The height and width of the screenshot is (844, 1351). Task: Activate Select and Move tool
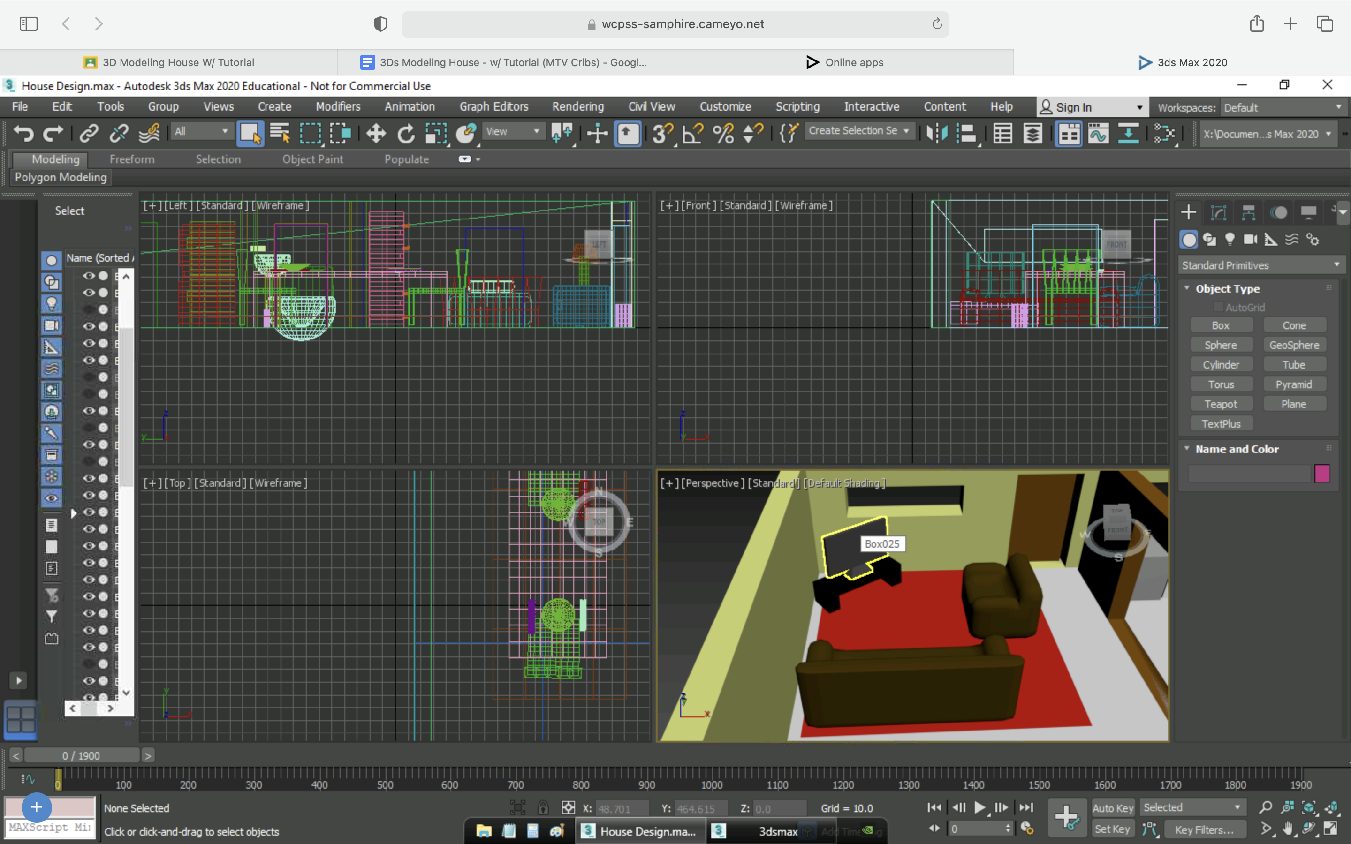pos(376,134)
